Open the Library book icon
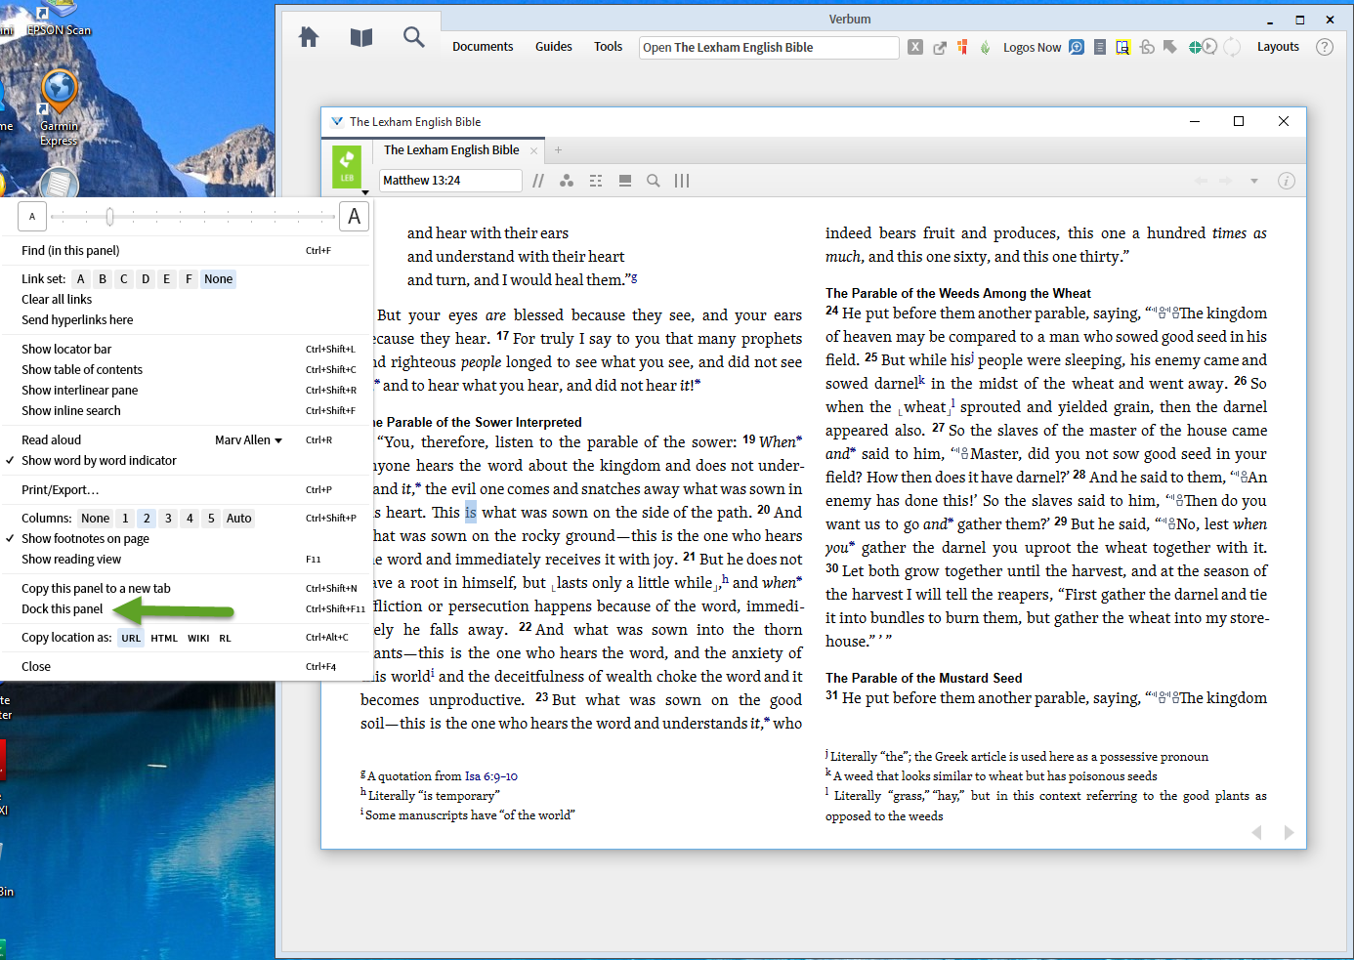This screenshot has height=960, width=1354. [361, 37]
